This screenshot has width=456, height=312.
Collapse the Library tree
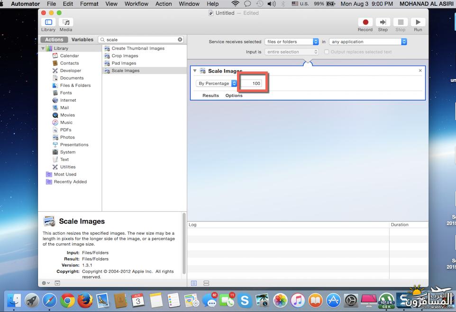[x=43, y=48]
